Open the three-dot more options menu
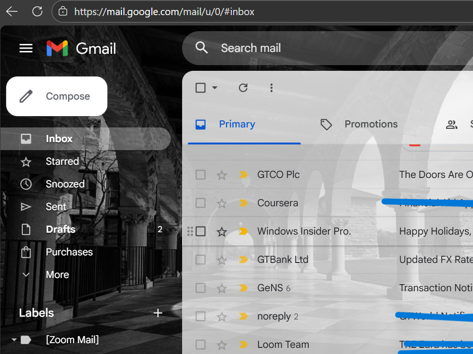473x354 pixels. point(272,88)
